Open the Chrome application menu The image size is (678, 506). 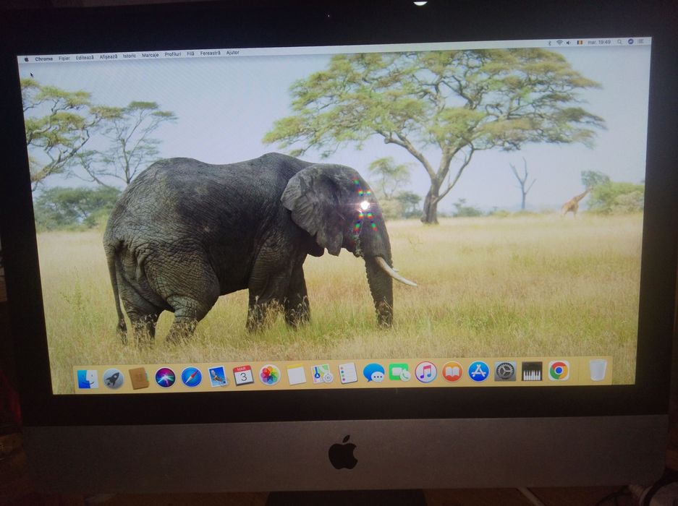pyautogui.click(x=44, y=59)
